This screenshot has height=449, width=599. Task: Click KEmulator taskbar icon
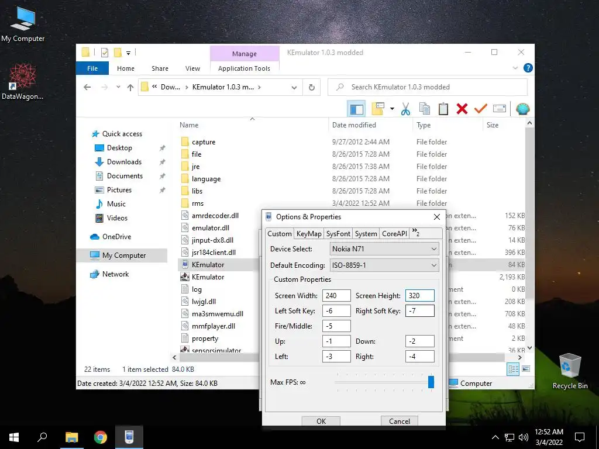[x=129, y=437]
